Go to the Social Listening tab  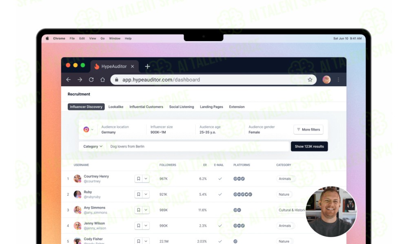click(182, 107)
